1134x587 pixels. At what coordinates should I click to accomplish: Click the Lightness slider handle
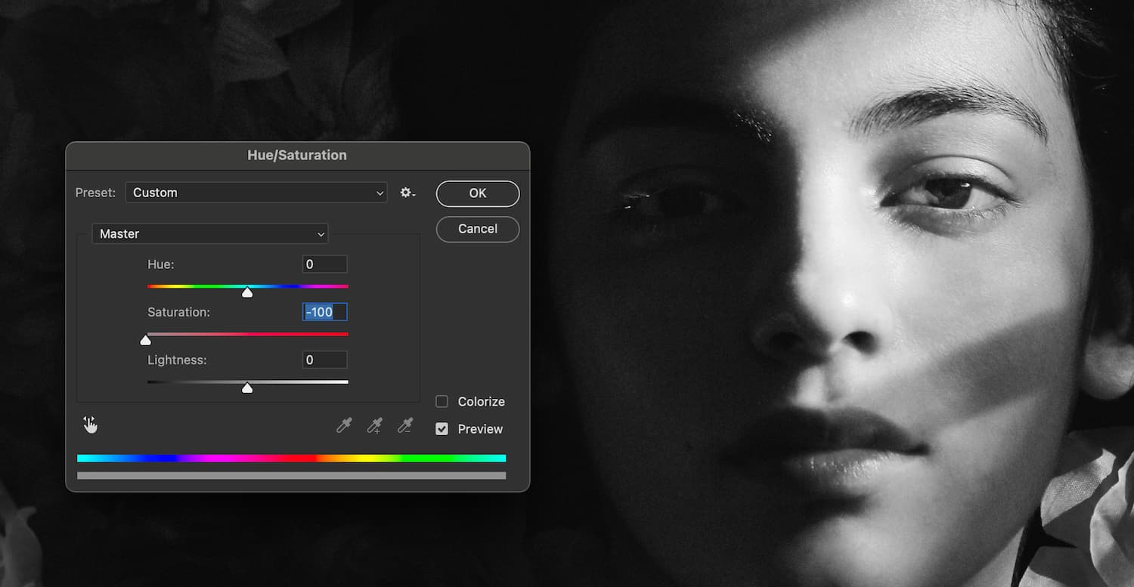[247, 388]
